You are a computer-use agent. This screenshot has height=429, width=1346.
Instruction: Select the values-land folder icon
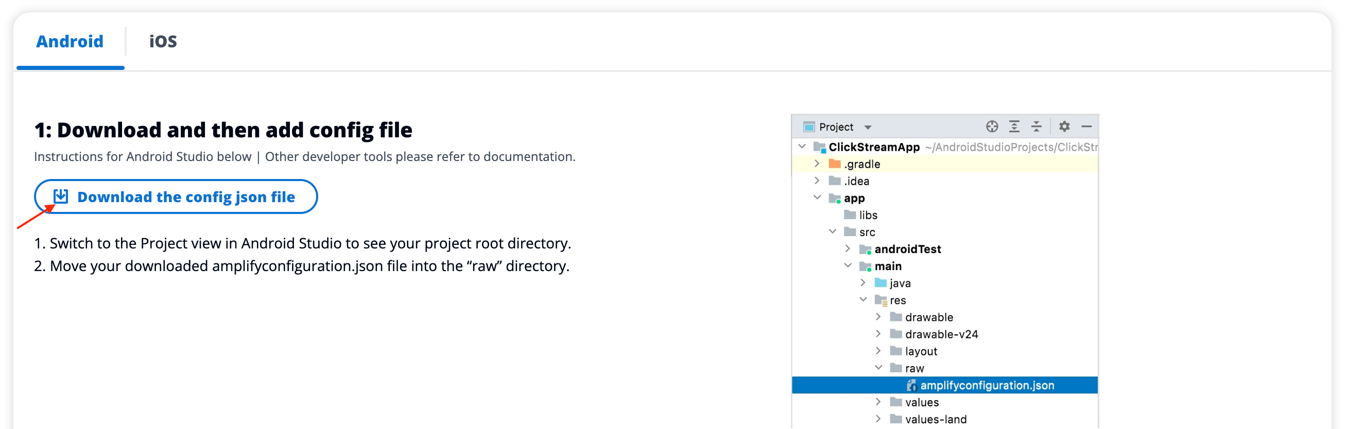click(x=895, y=418)
